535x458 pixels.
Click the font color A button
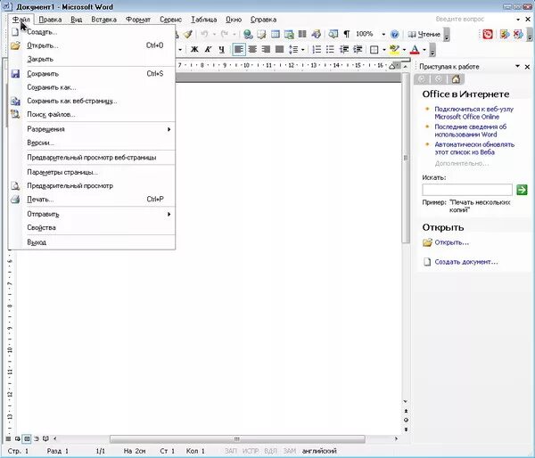(415, 50)
